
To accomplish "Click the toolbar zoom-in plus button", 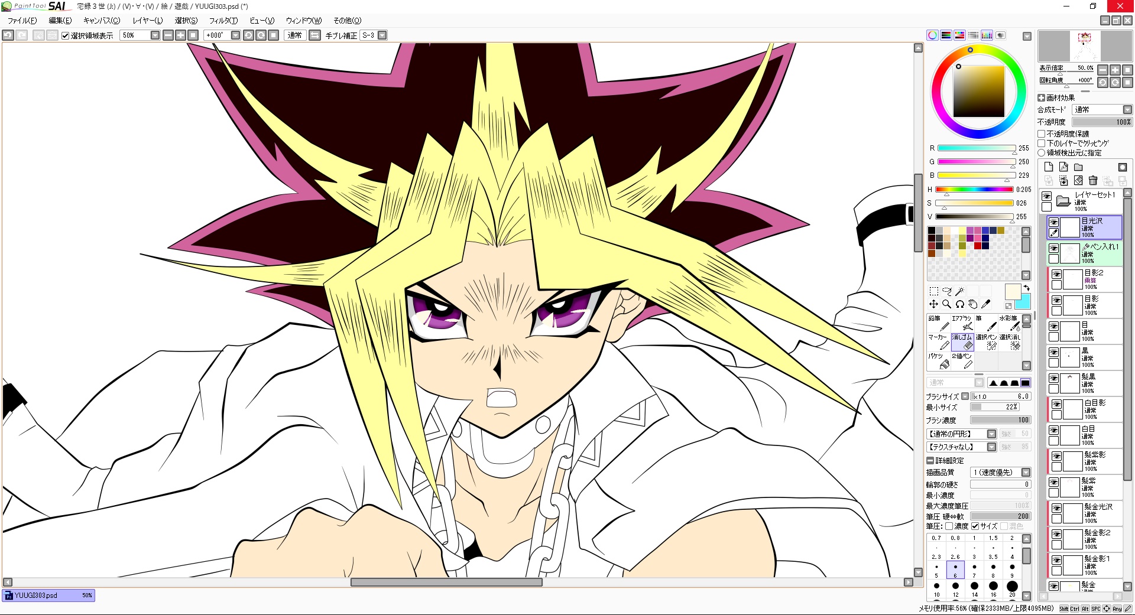I will click(180, 35).
